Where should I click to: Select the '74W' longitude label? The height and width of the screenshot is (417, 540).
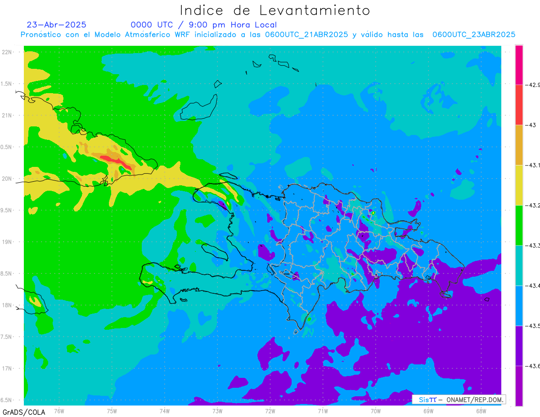point(165,411)
